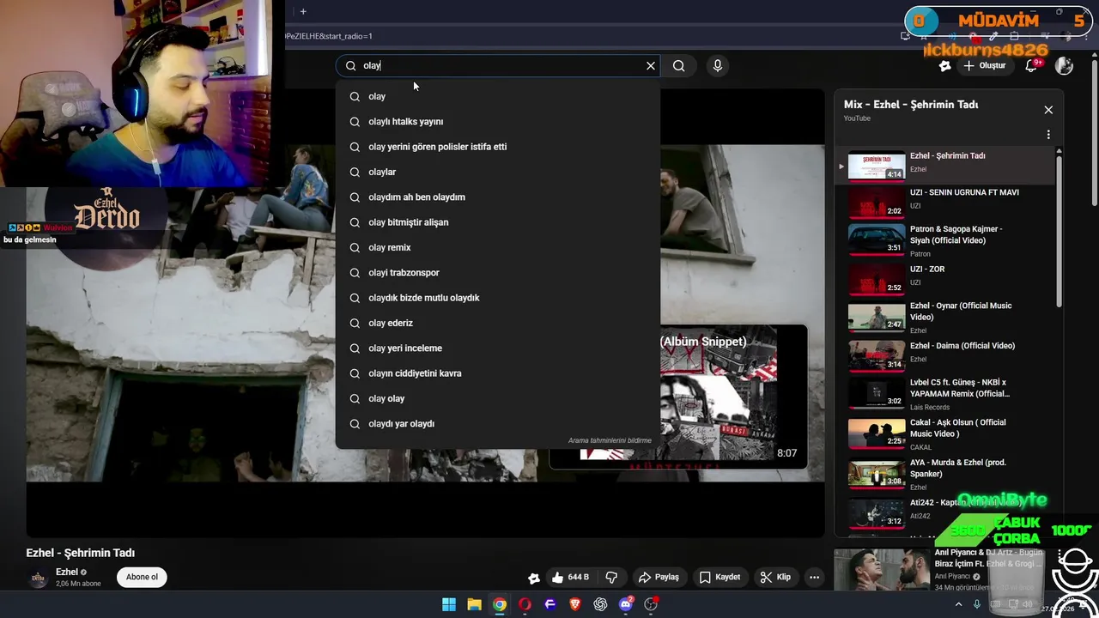Viewport: 1099px width, 618px height.
Task: Choose 'olay yerini gören polisler istifa etti'
Action: [x=498, y=147]
